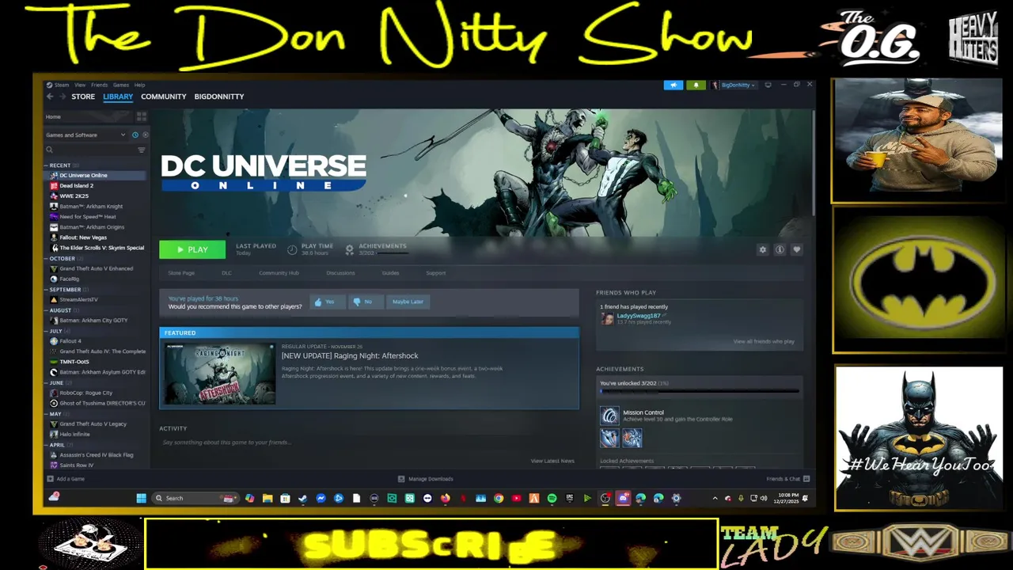Viewport: 1013px width, 570px height.
Task: Open the library advanced filter options icon
Action: (142, 150)
